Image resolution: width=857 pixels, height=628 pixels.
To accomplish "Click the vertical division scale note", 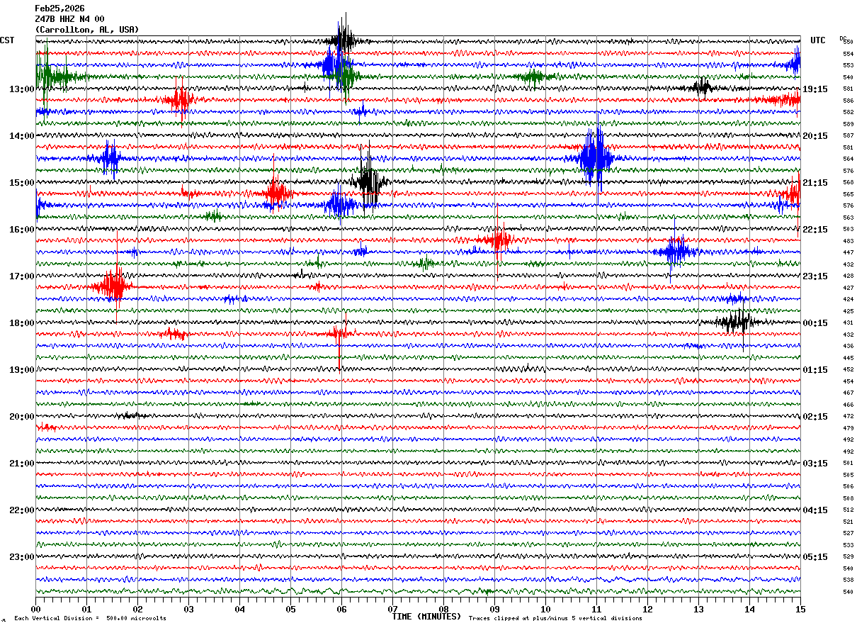I will [90, 618].
